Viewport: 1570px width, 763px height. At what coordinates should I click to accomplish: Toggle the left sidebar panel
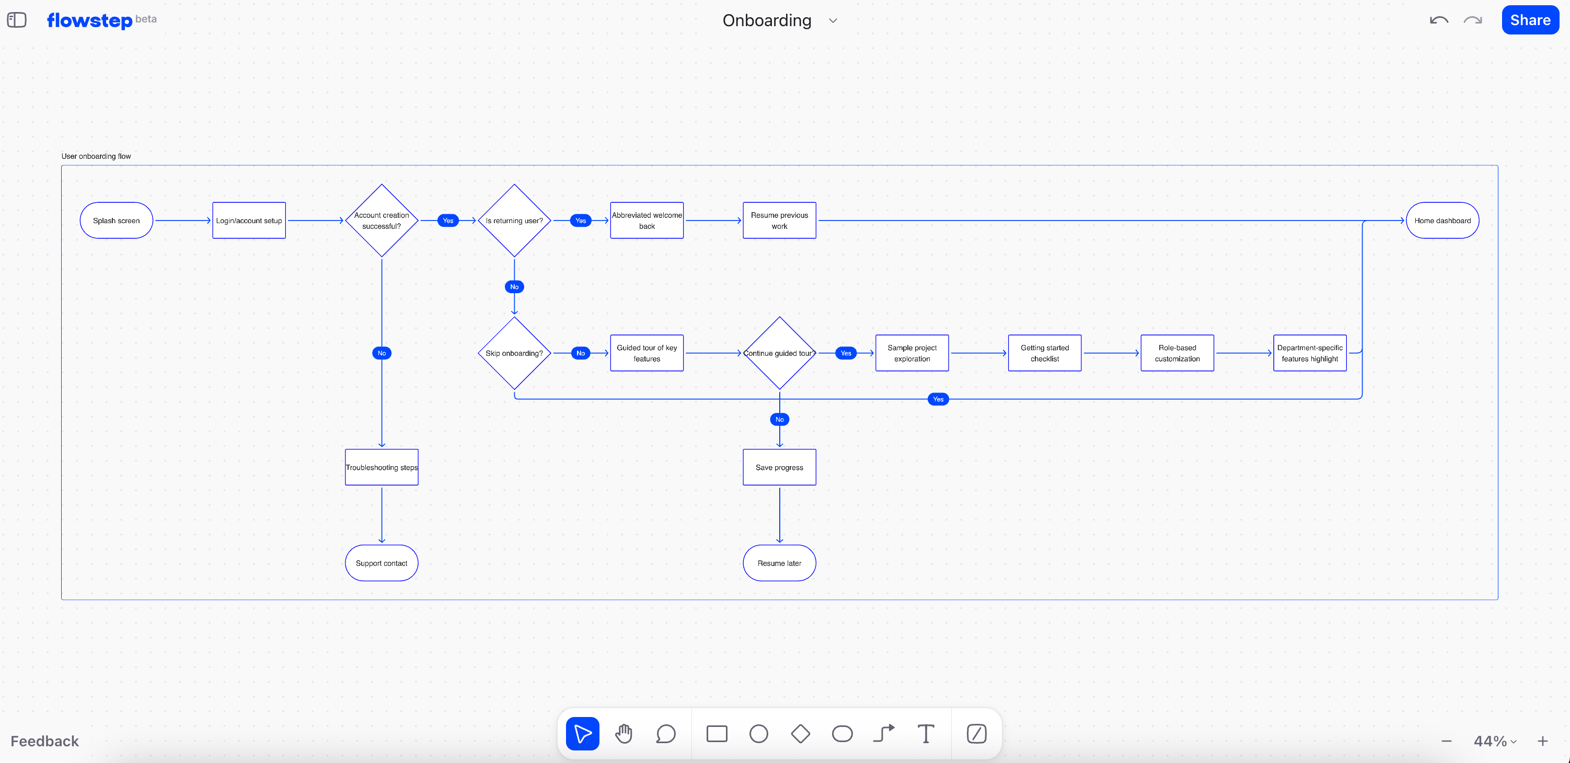pyautogui.click(x=16, y=20)
